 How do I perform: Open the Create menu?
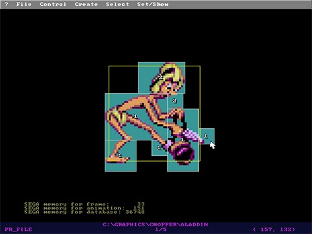pyautogui.click(x=86, y=4)
